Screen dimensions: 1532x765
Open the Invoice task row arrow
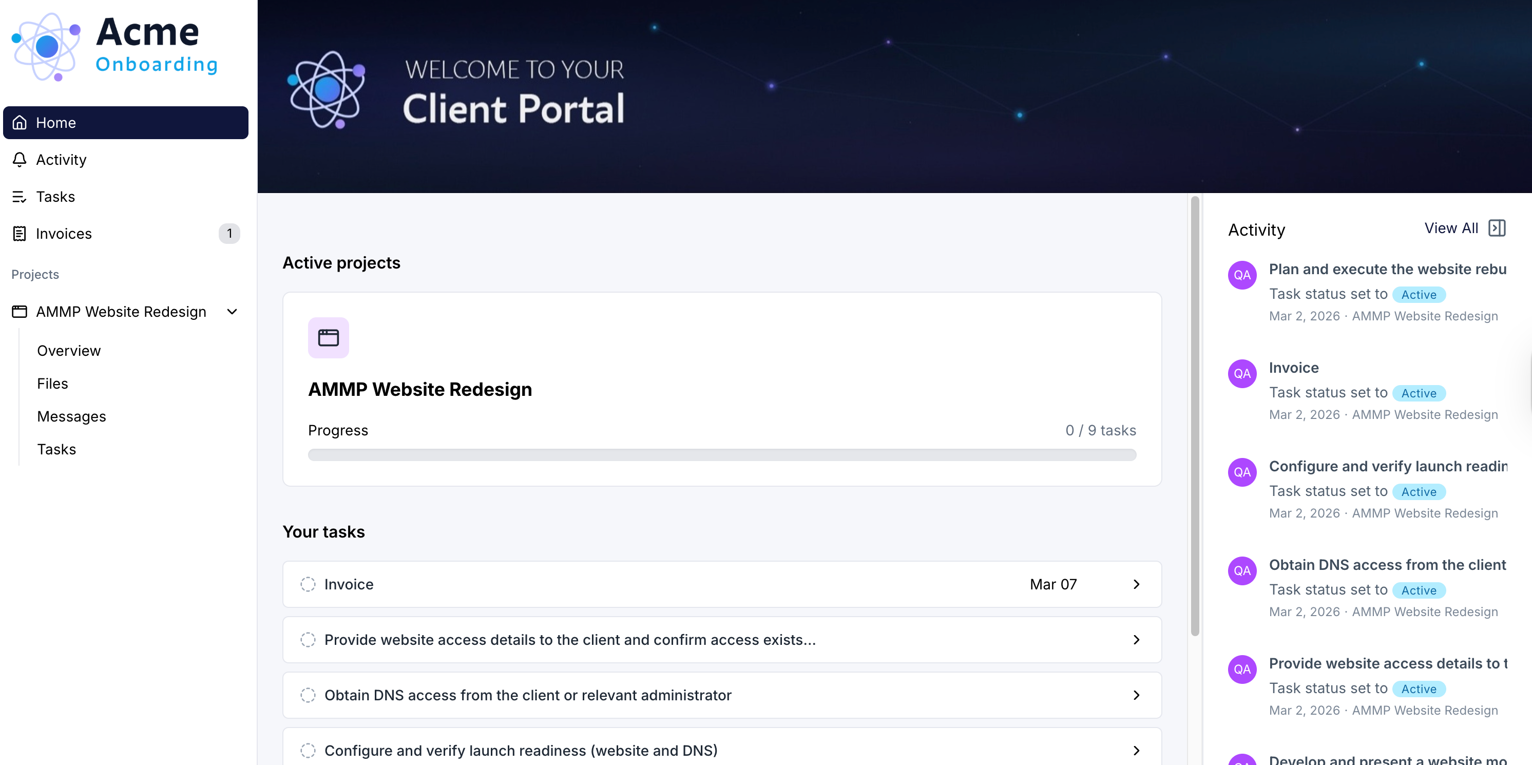click(1136, 584)
